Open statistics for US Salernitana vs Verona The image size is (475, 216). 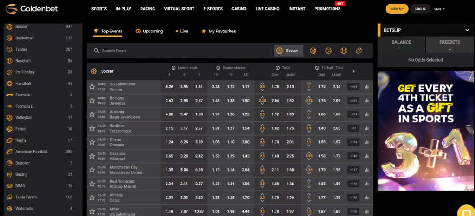[x=367, y=87]
